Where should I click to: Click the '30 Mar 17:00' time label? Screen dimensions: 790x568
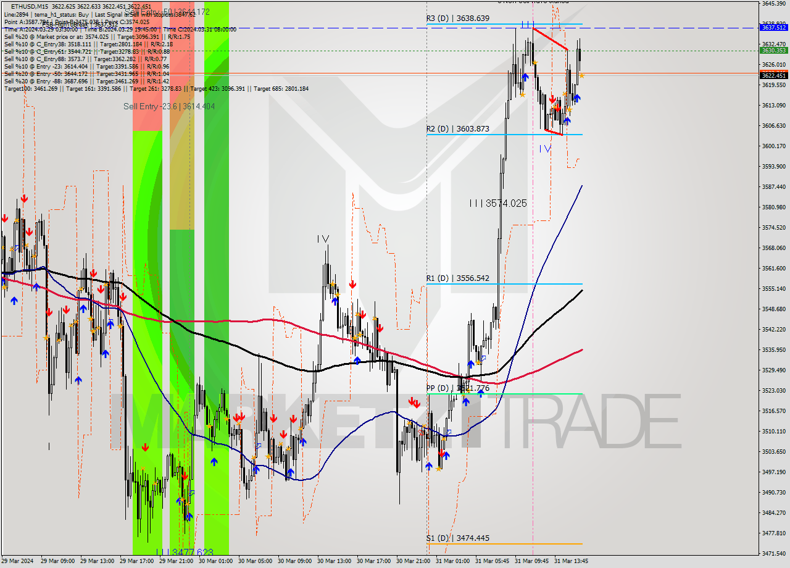(x=374, y=561)
